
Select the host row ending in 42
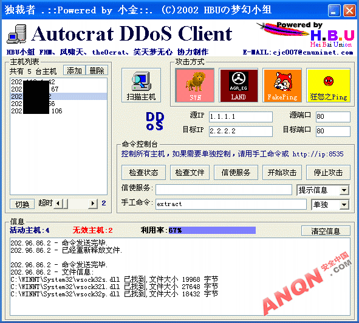[58, 82]
